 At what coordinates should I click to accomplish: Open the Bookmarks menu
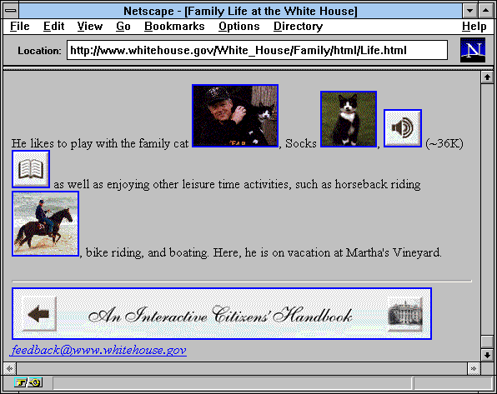click(x=174, y=27)
